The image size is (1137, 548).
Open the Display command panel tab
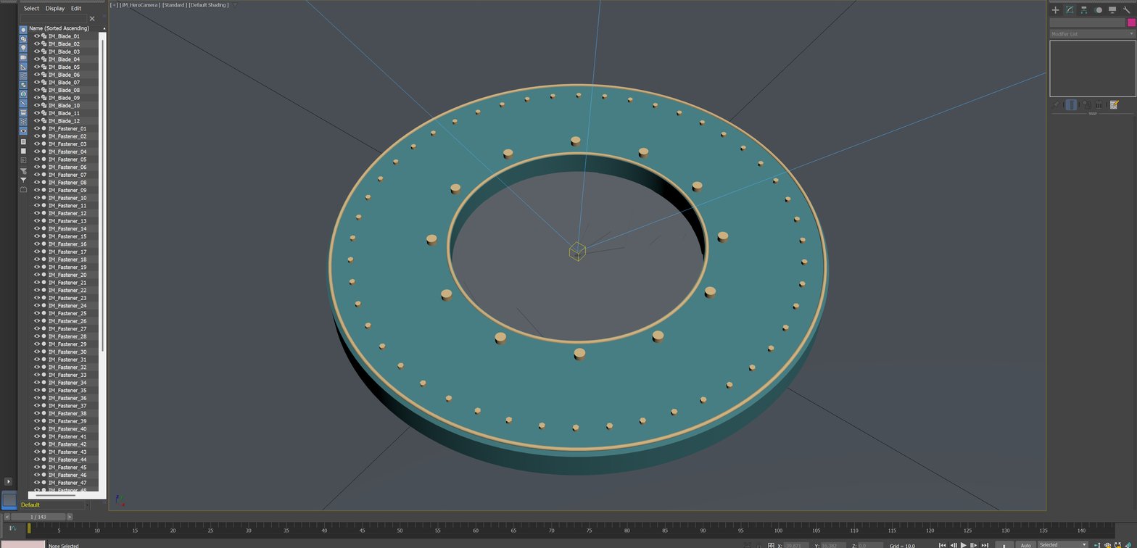1112,10
